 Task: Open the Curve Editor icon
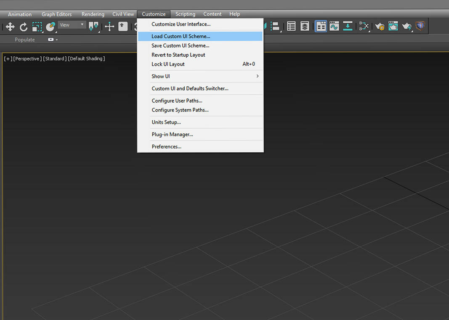334,26
